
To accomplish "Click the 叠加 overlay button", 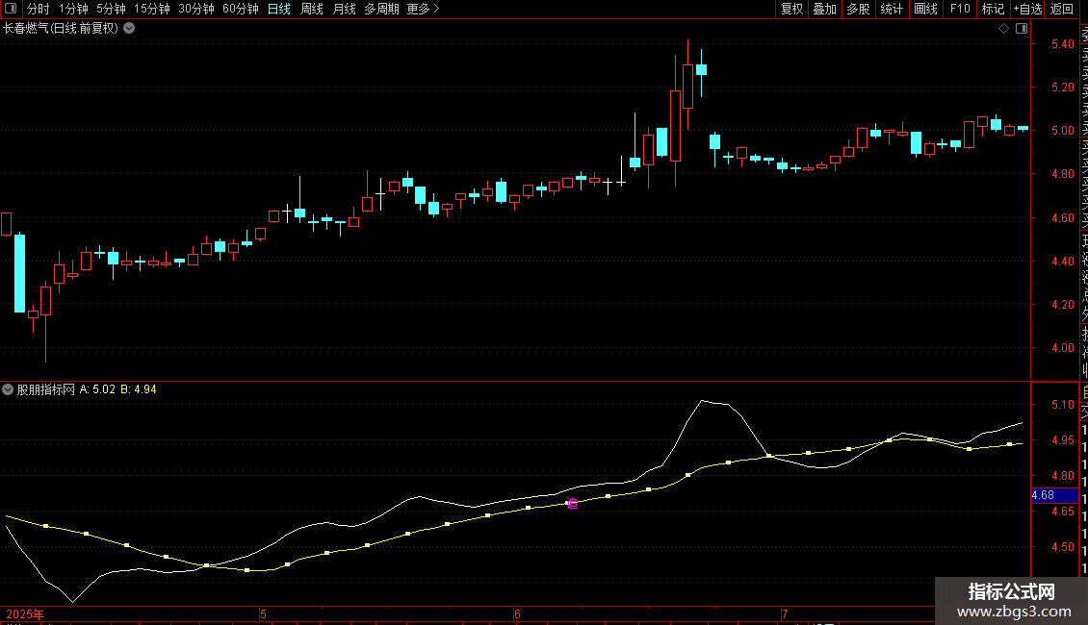I will (824, 9).
